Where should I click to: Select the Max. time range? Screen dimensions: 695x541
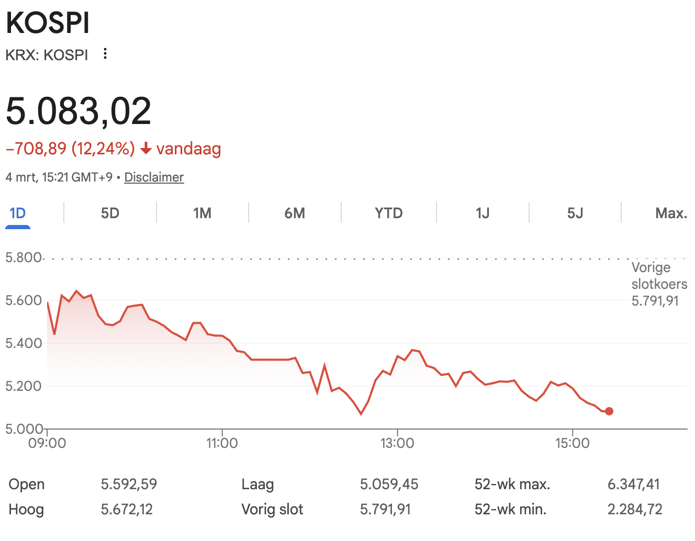670,213
